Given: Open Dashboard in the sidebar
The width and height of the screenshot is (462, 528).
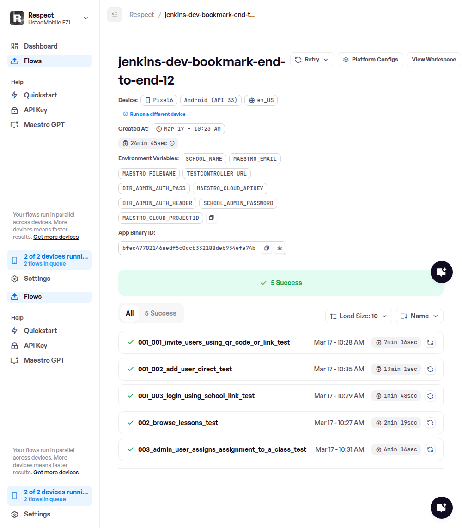Looking at the screenshot, I should [x=41, y=46].
